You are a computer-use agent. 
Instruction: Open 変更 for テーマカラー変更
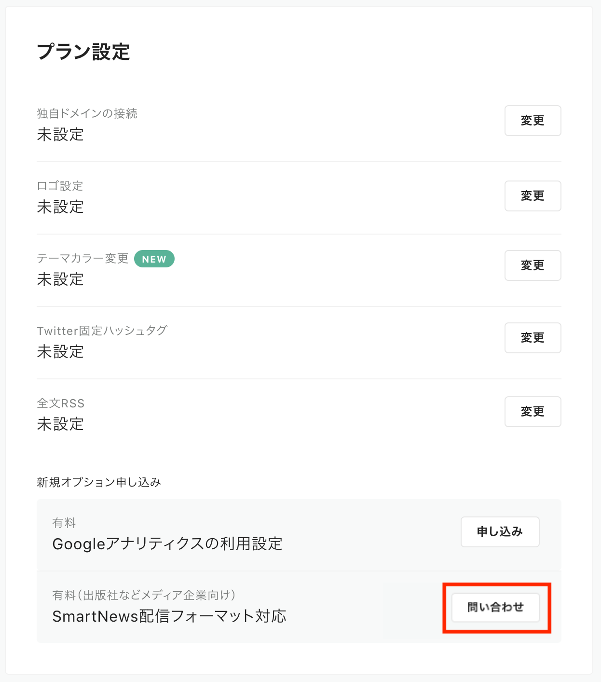point(533,265)
